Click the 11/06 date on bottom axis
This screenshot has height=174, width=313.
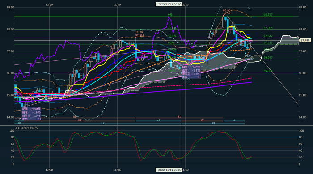[117, 170]
